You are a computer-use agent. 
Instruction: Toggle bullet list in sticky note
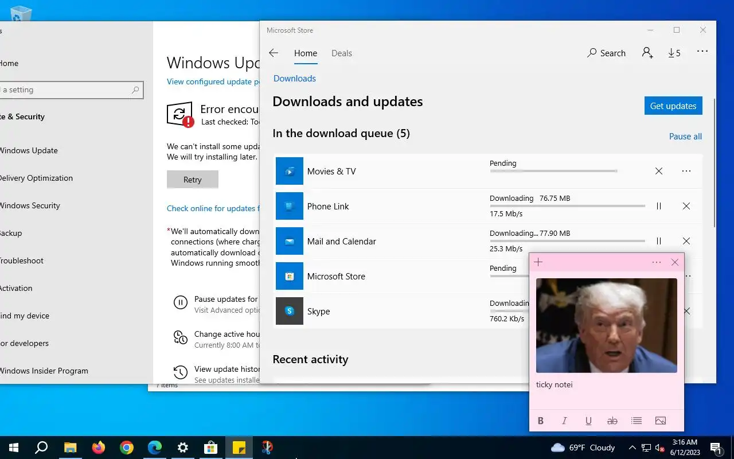[637, 421]
